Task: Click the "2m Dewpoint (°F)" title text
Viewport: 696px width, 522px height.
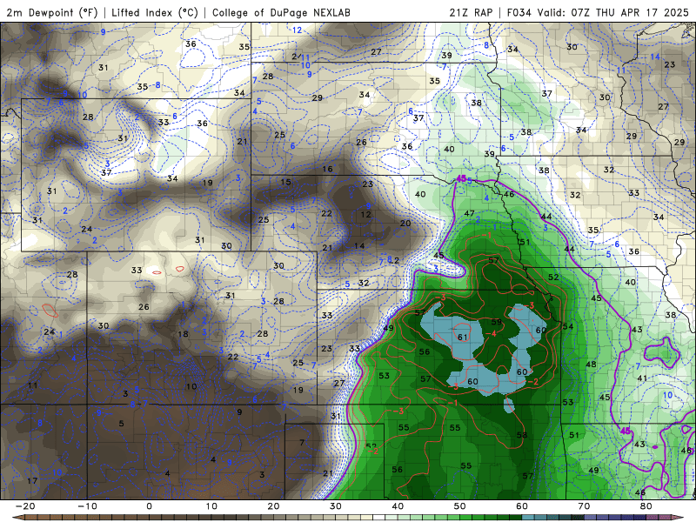Action: click(52, 12)
